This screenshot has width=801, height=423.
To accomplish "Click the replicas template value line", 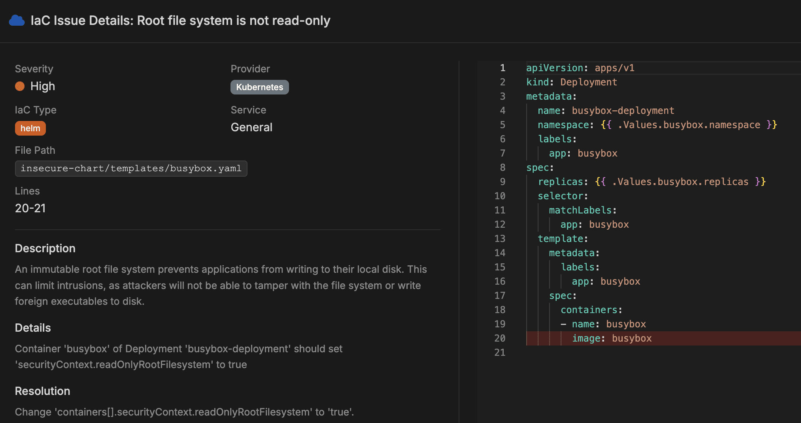I will click(x=651, y=182).
